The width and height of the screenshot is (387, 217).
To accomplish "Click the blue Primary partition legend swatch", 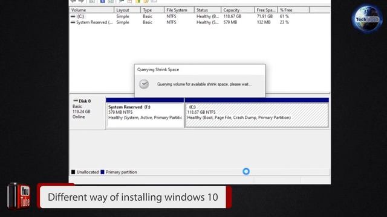I will point(102,172).
